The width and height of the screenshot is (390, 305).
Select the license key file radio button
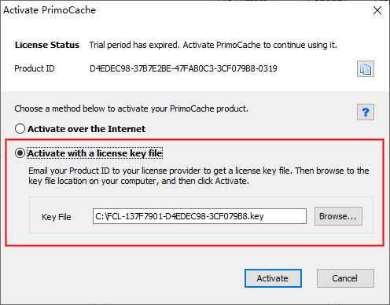click(x=20, y=153)
